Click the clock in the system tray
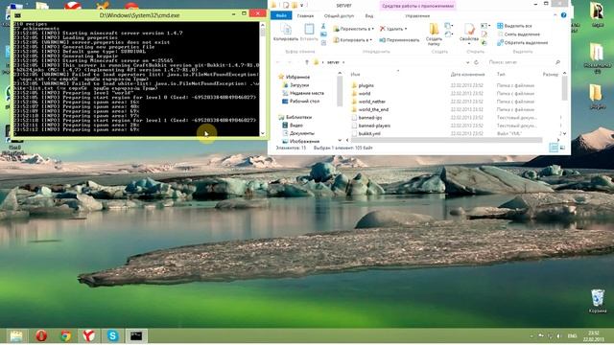The width and height of the screenshot is (614, 345). [x=593, y=335]
